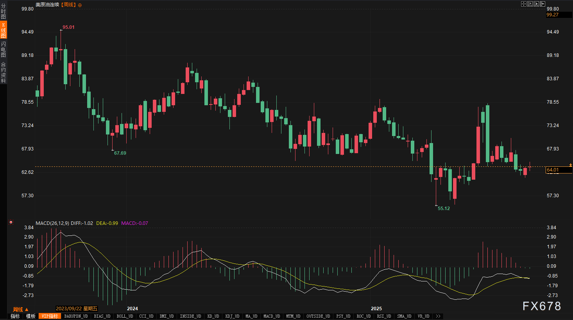Expand more indicators with >> arrow
Viewport: 573px width, 320px height.
438,316
